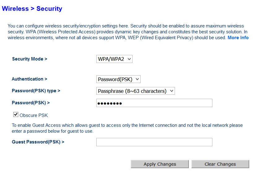Click the "Authentication >" label
261x195 pixels.
[x=29, y=79]
